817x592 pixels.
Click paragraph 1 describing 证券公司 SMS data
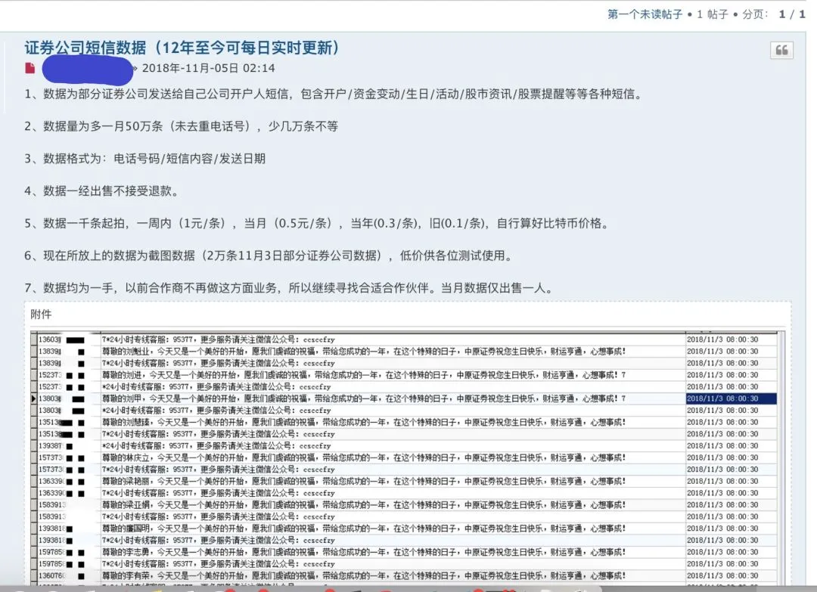pos(334,94)
